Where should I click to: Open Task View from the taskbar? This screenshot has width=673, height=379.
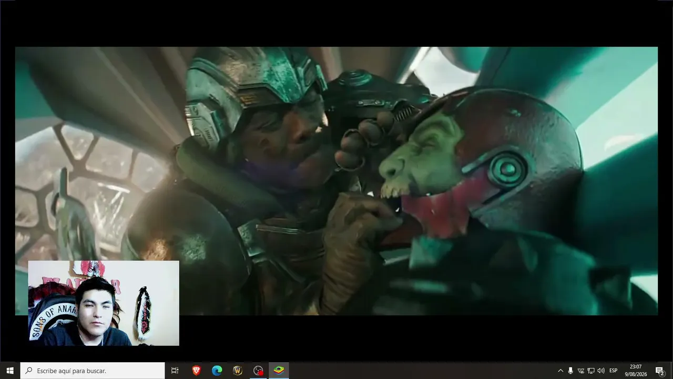[175, 371]
